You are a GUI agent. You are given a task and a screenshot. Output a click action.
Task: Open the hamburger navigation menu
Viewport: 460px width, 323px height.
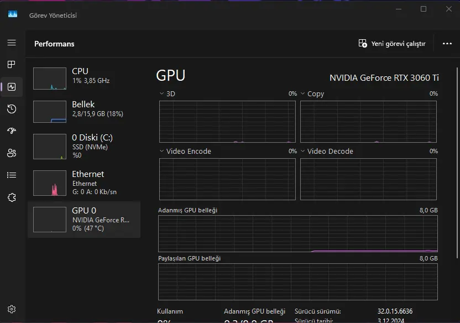[x=12, y=43]
